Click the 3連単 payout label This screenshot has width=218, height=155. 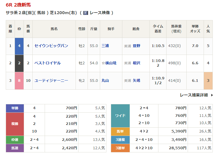click(x=120, y=148)
